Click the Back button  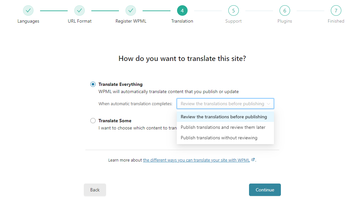click(x=95, y=190)
